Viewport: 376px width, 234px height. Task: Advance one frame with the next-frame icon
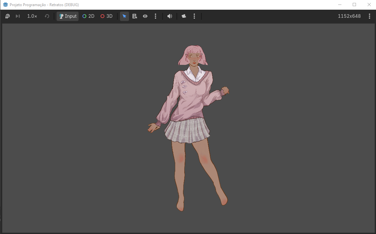click(18, 16)
